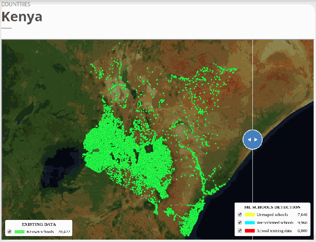
Task: Open the COUNTRIES breadcrumb link
Action: pyautogui.click(x=16, y=4)
